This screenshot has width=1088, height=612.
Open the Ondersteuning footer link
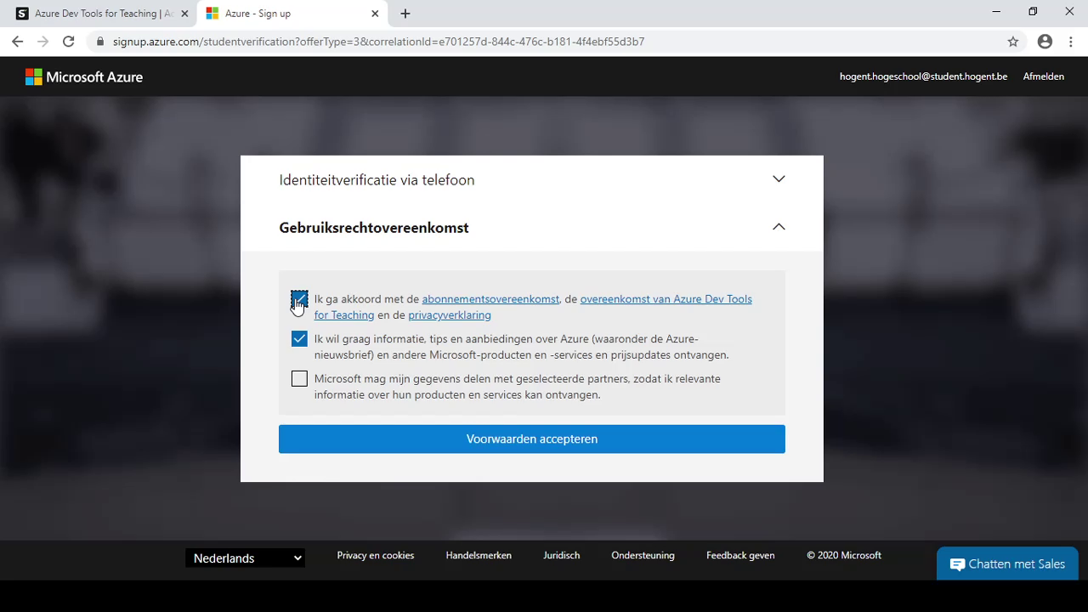[643, 556]
